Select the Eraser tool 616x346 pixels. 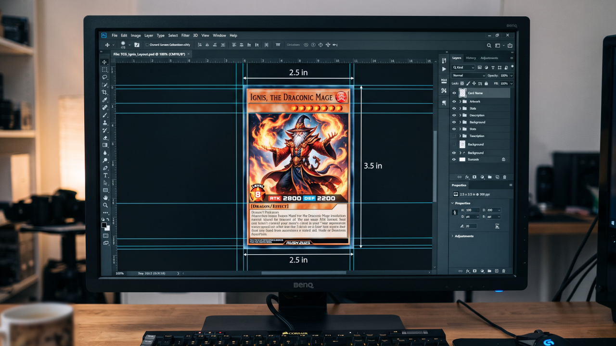coord(104,138)
